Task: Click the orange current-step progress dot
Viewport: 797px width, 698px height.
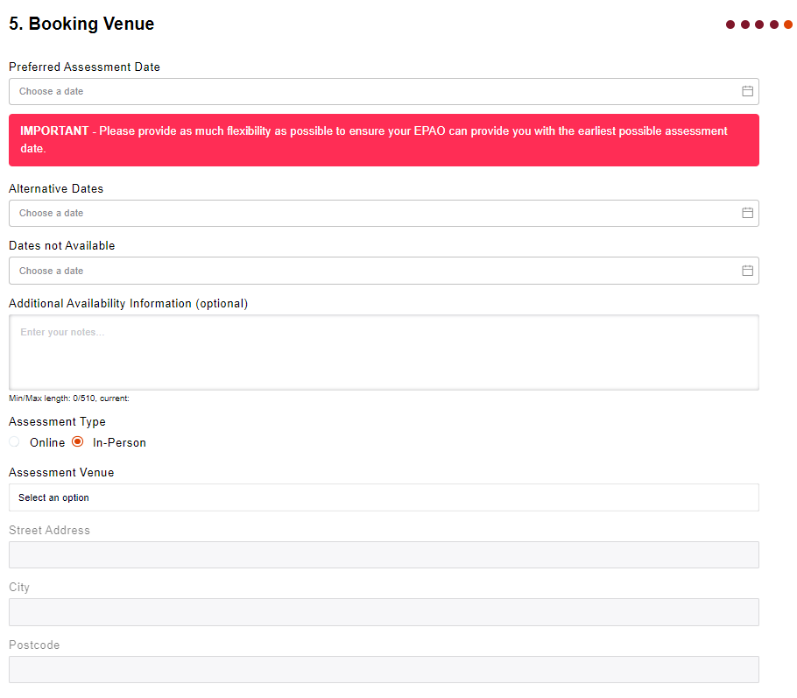Action: 788,25
